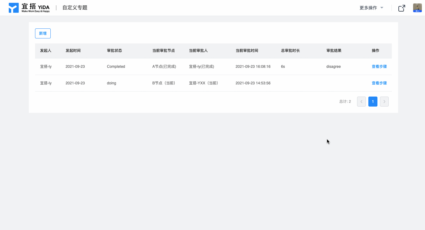Click the 审批状态 column header
Viewport: 425px width, 230px height.
click(114, 51)
